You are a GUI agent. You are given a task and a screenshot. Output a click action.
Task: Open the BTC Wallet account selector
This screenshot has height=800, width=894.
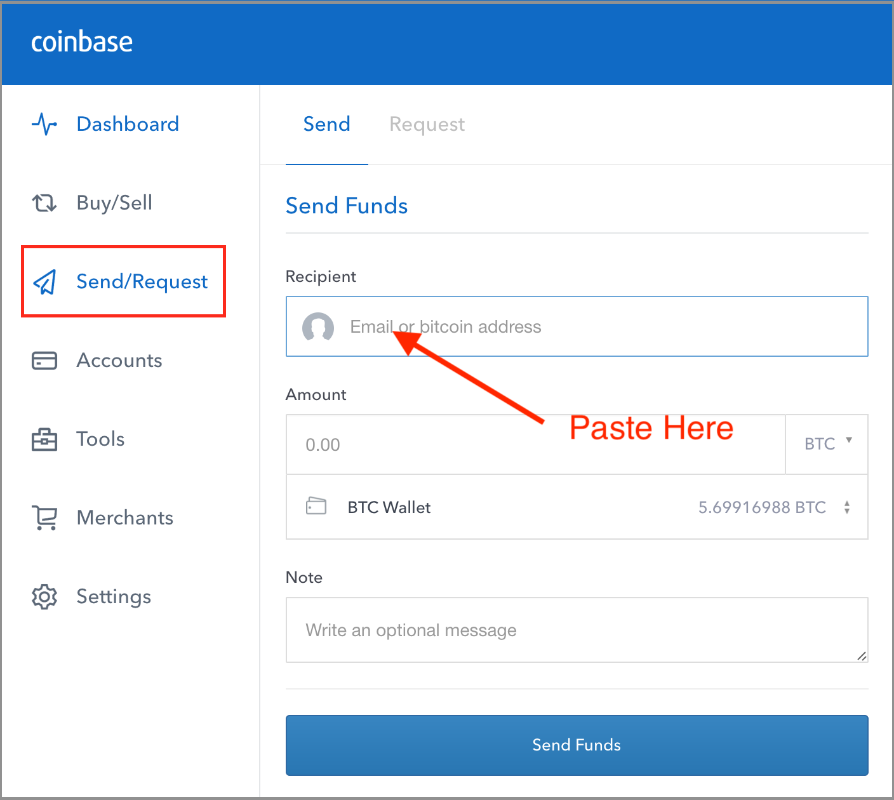pyautogui.click(x=577, y=507)
